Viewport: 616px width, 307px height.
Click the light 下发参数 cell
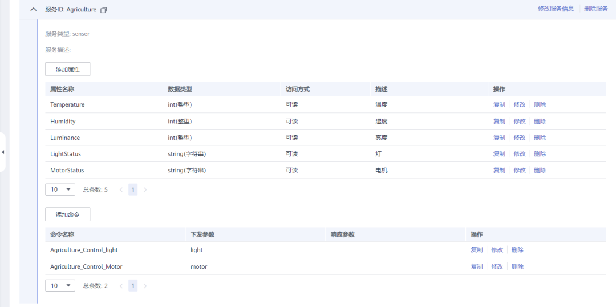coord(196,249)
